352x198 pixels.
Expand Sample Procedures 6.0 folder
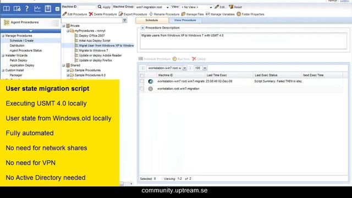68,75
